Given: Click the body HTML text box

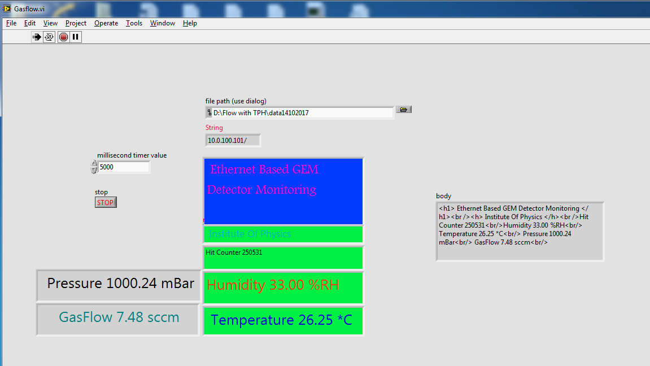Looking at the screenshot, I should pyautogui.click(x=520, y=232).
